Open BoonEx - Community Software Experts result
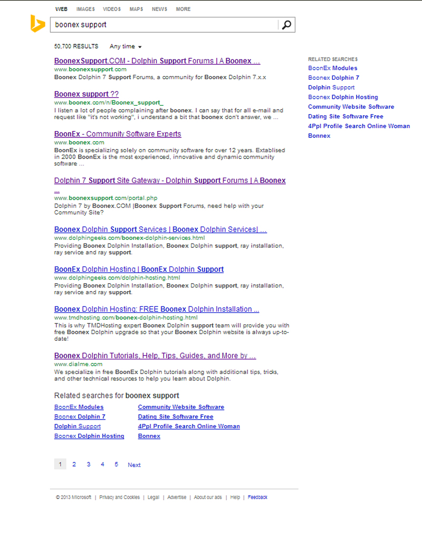This screenshot has height=540, width=422. (118, 134)
